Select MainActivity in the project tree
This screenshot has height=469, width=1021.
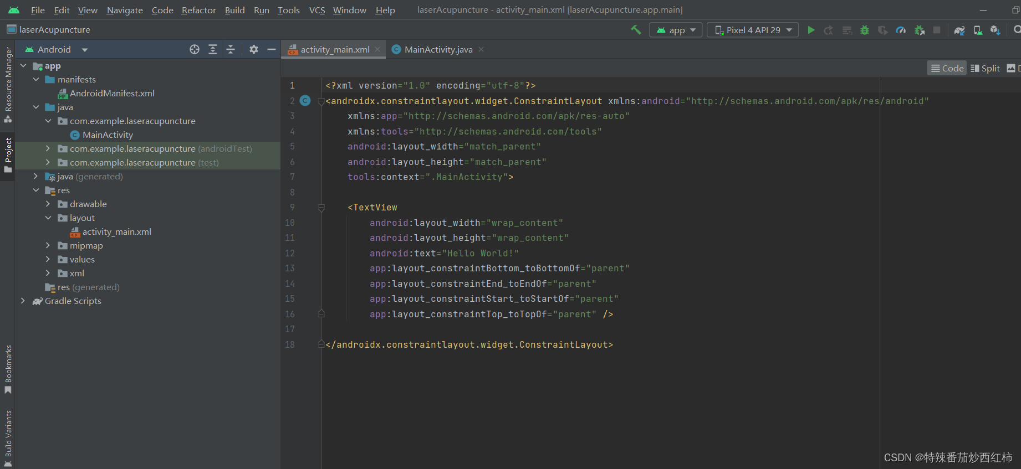[x=102, y=135]
